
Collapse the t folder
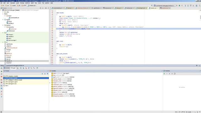tap(3, 33)
